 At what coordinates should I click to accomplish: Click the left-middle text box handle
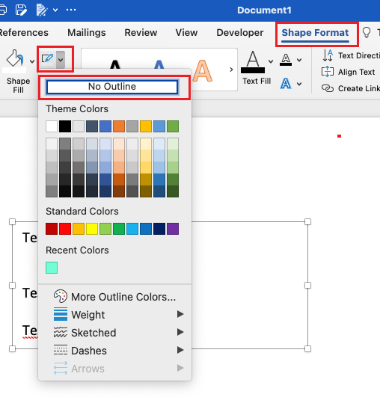point(13,286)
